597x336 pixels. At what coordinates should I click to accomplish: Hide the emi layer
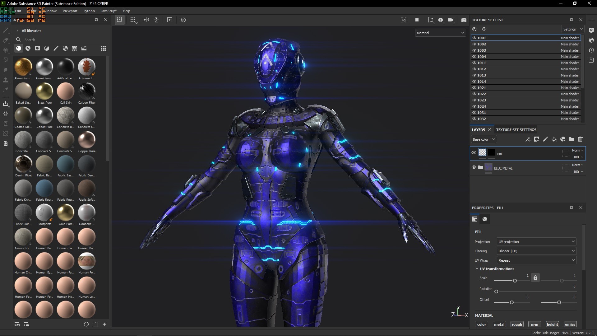coord(474,152)
